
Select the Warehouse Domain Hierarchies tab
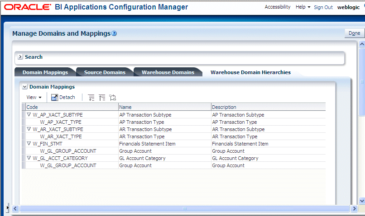coord(250,72)
